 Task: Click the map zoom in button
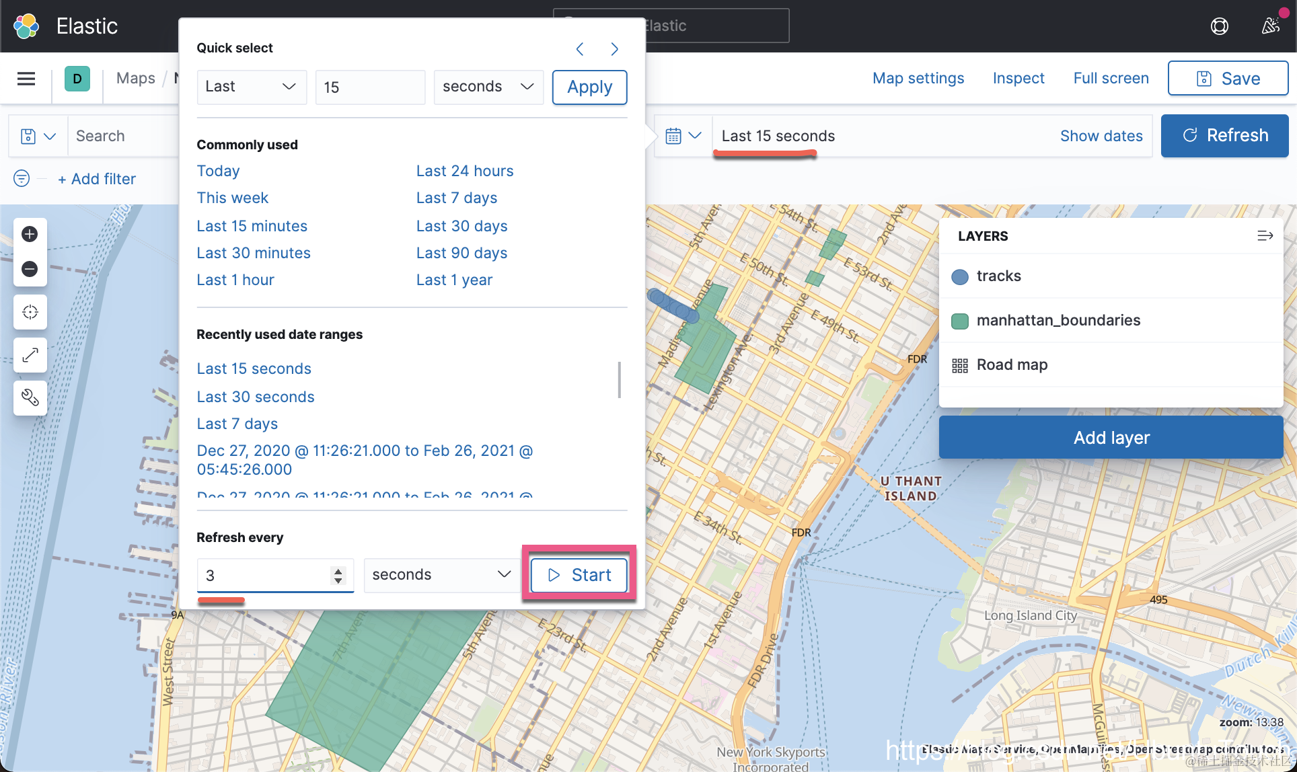[30, 234]
